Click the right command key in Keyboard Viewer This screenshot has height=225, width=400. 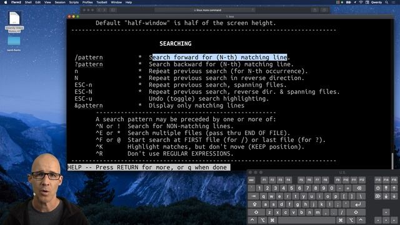coord(341,220)
